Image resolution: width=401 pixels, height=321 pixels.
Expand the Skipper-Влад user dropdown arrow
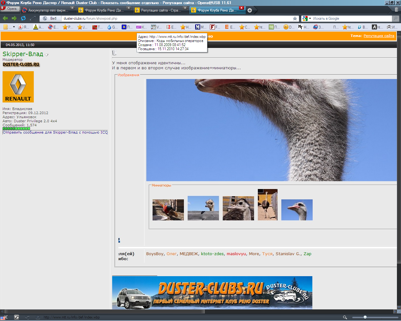tap(47, 55)
